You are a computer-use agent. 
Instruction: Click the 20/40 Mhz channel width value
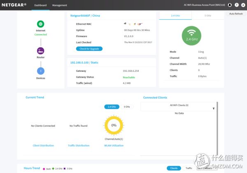tap(204, 64)
